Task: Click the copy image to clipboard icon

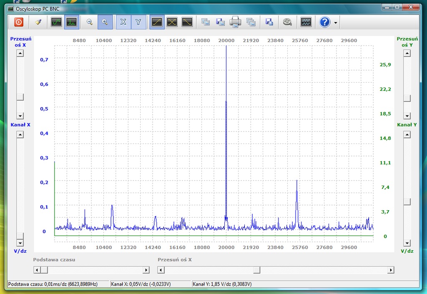Action: click(205, 22)
